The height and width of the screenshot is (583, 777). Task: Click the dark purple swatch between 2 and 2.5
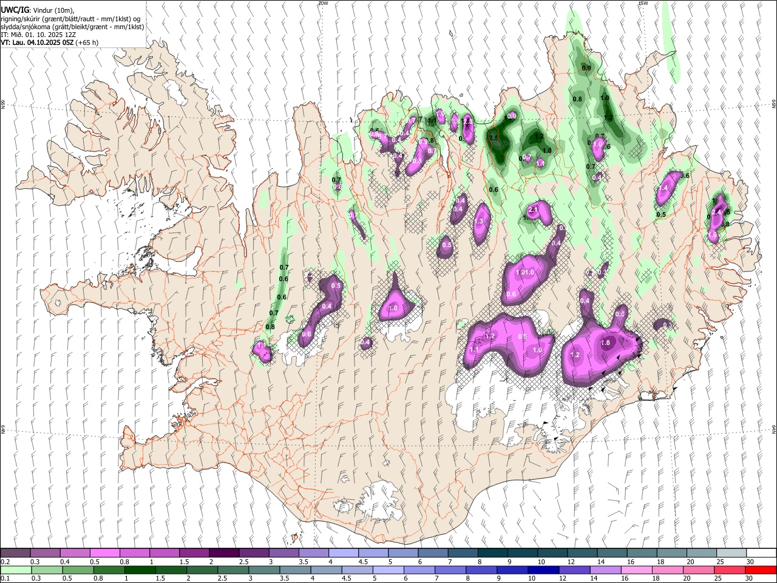(224, 553)
